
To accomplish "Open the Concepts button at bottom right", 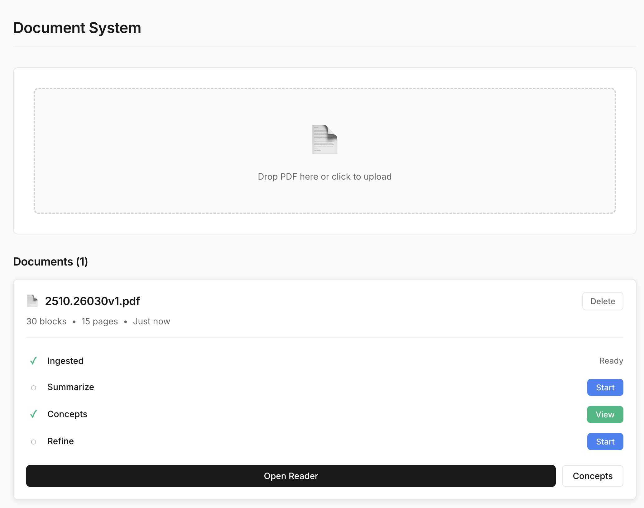I will [592, 476].
